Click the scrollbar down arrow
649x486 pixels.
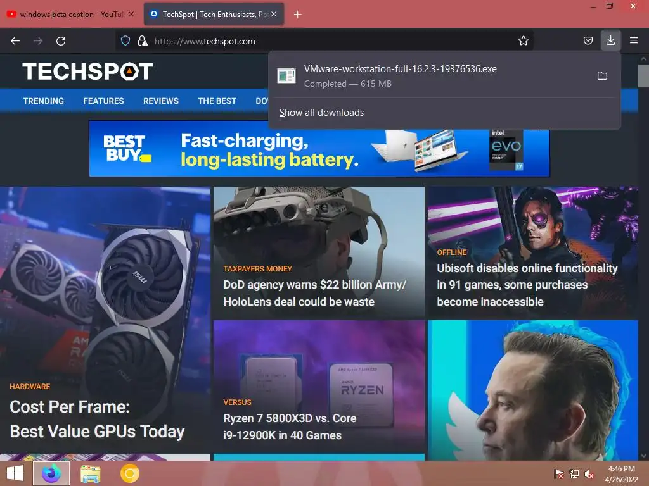[643, 456]
